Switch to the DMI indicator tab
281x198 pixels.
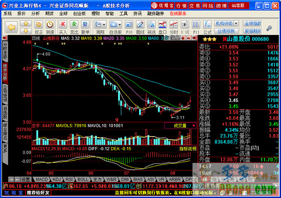point(125,179)
